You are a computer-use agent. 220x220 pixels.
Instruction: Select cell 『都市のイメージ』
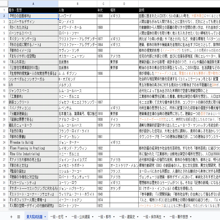point(33,51)
